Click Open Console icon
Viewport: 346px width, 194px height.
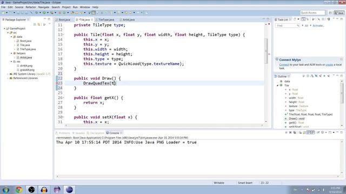[x=330, y=133]
